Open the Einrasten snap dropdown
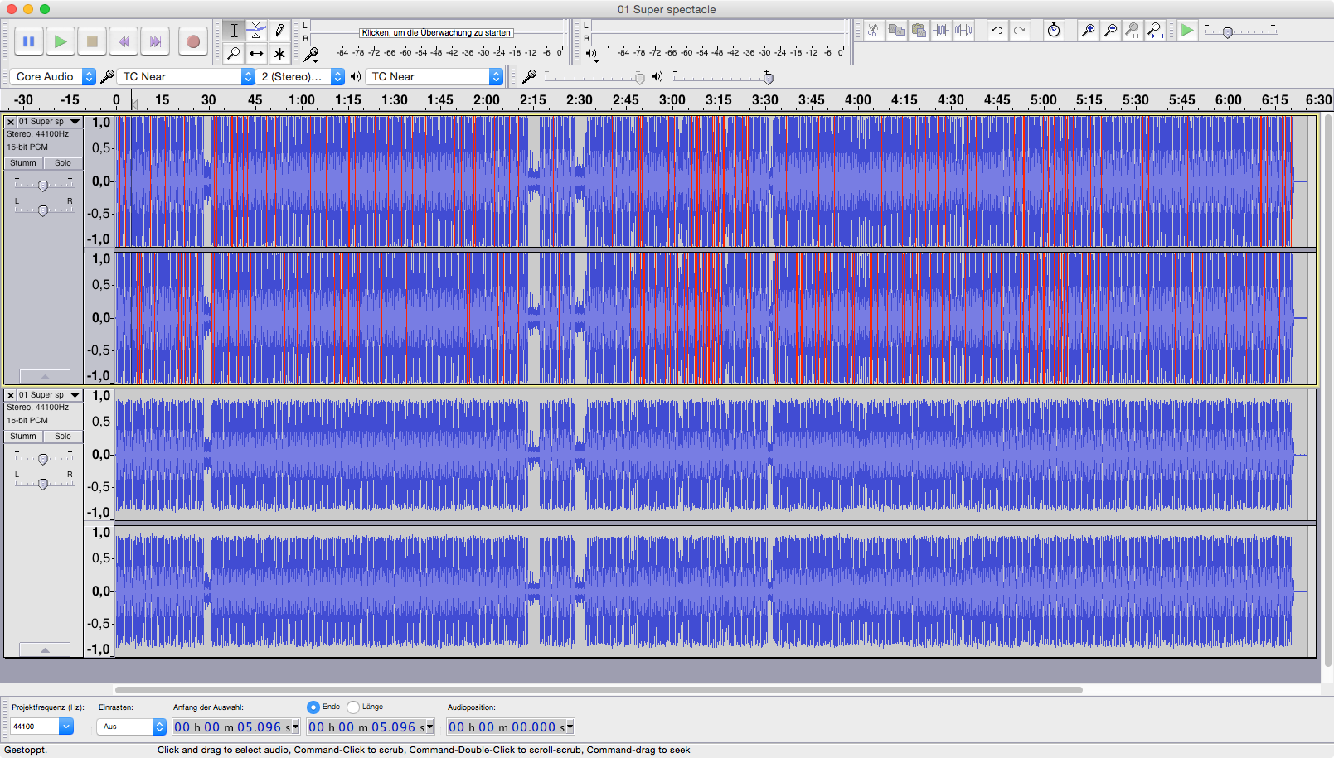 click(x=132, y=727)
